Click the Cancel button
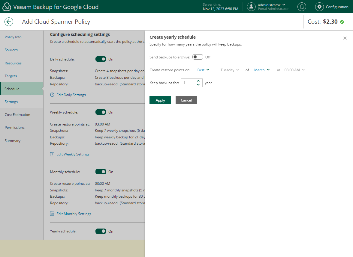 click(x=186, y=100)
